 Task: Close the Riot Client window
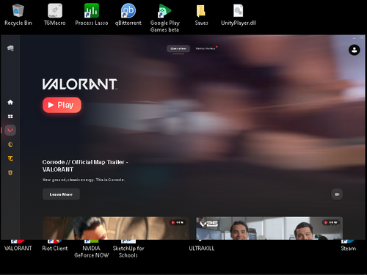pyautogui.click(x=362, y=37)
